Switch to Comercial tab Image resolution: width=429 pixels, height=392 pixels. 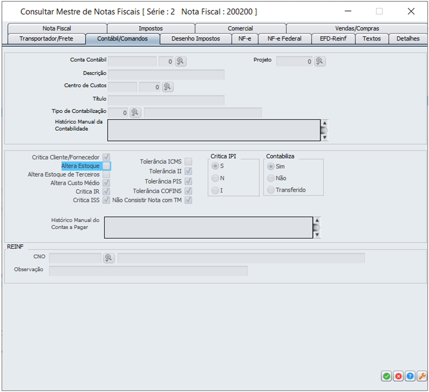pyautogui.click(x=240, y=28)
